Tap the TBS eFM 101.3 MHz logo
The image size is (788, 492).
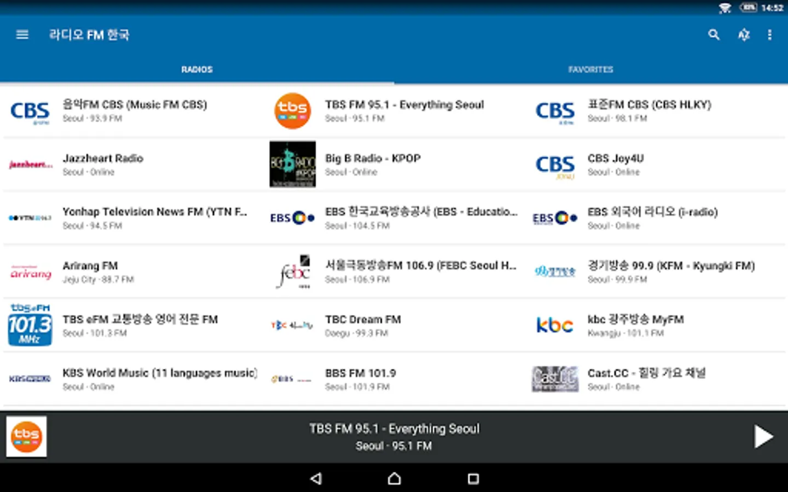pyautogui.click(x=30, y=325)
